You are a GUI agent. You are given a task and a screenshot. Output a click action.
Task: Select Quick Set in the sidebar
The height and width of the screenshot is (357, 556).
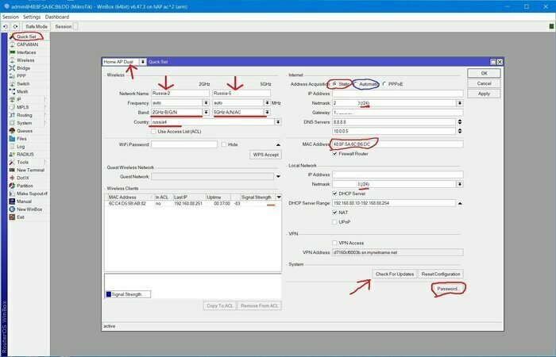[26, 36]
